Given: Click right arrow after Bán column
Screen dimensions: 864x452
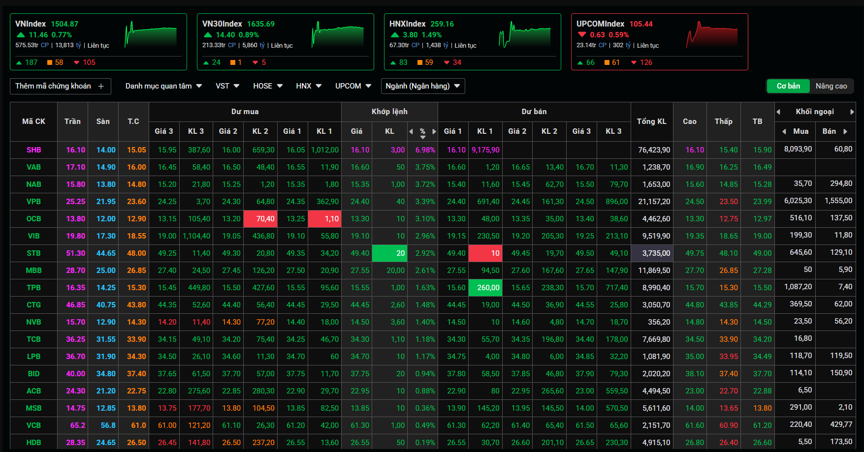Looking at the screenshot, I should click(845, 131).
